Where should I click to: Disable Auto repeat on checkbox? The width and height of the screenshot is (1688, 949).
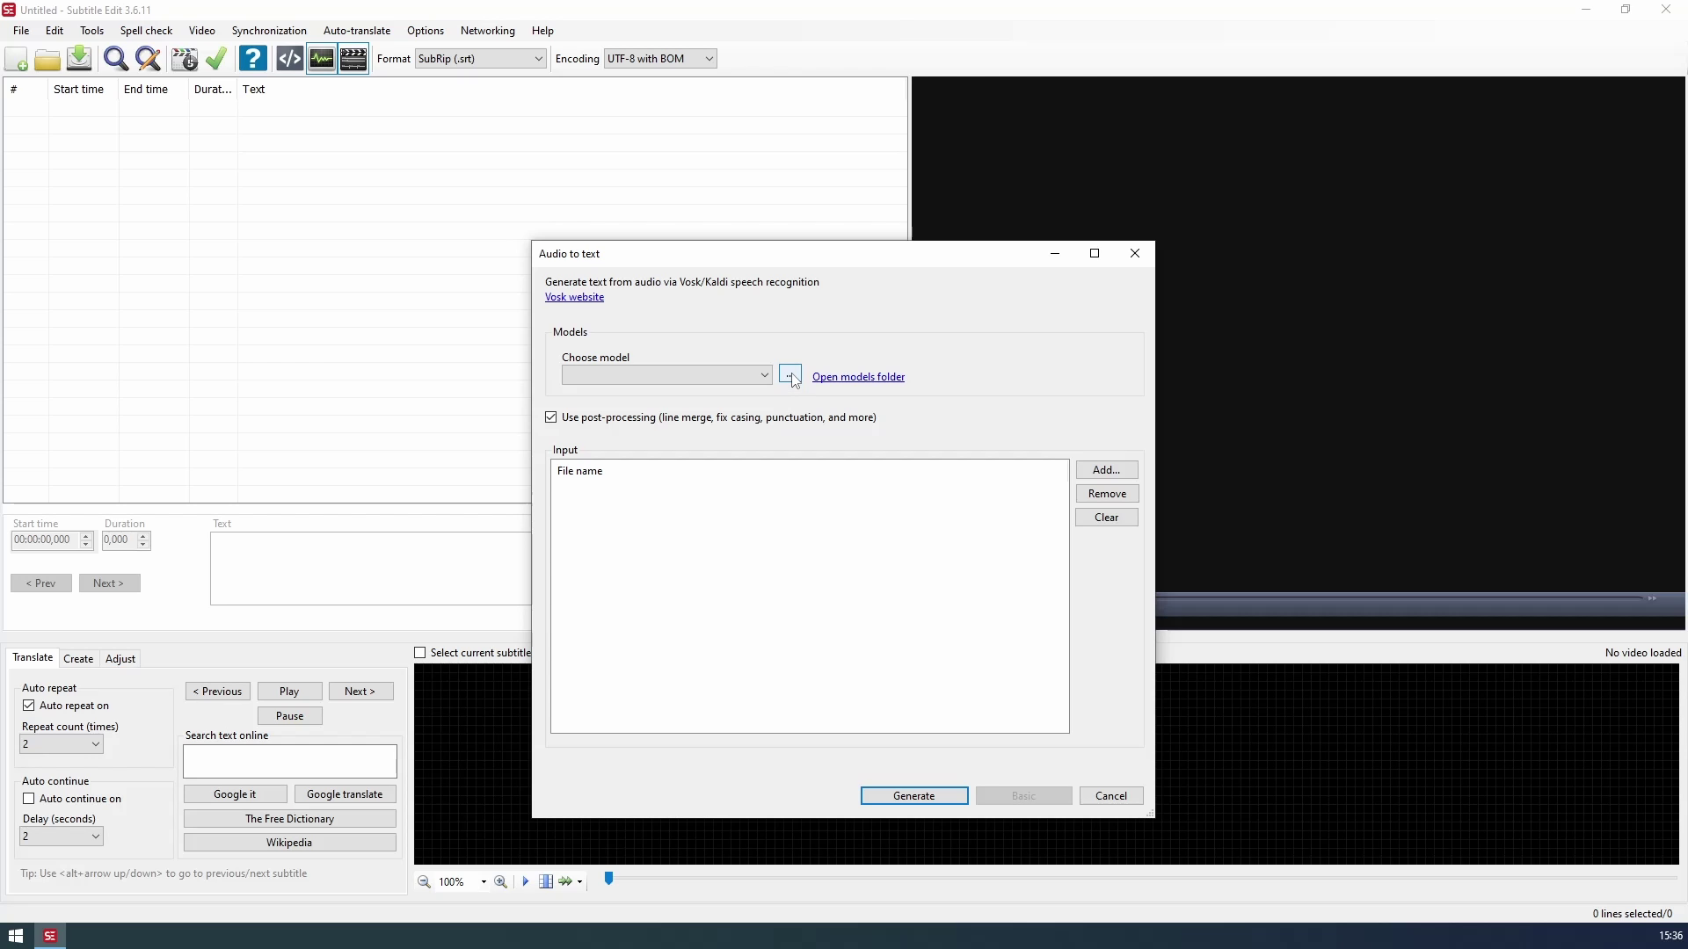pos(29,706)
